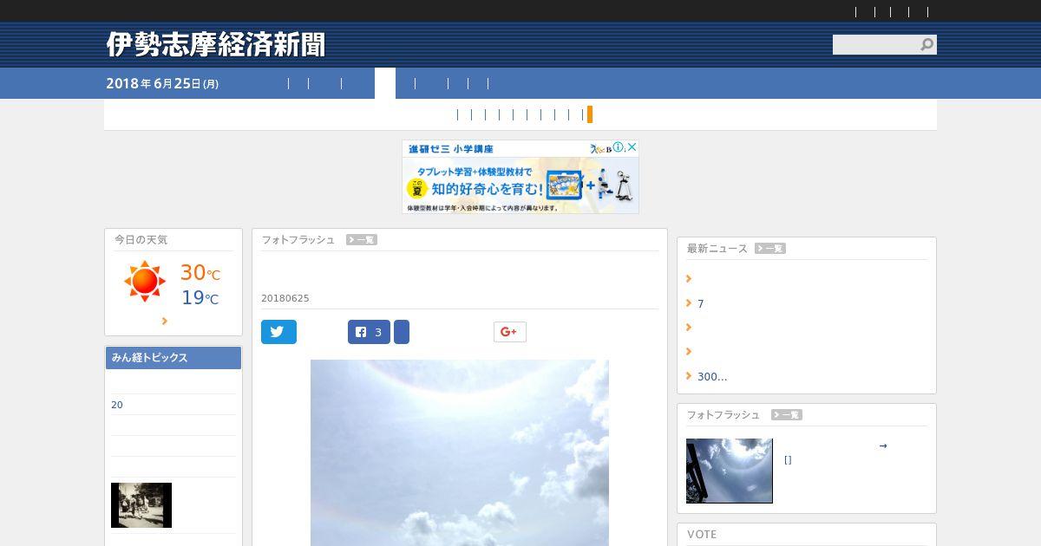Open the news item labeled 7
This screenshot has width=1041, height=546.
[701, 303]
